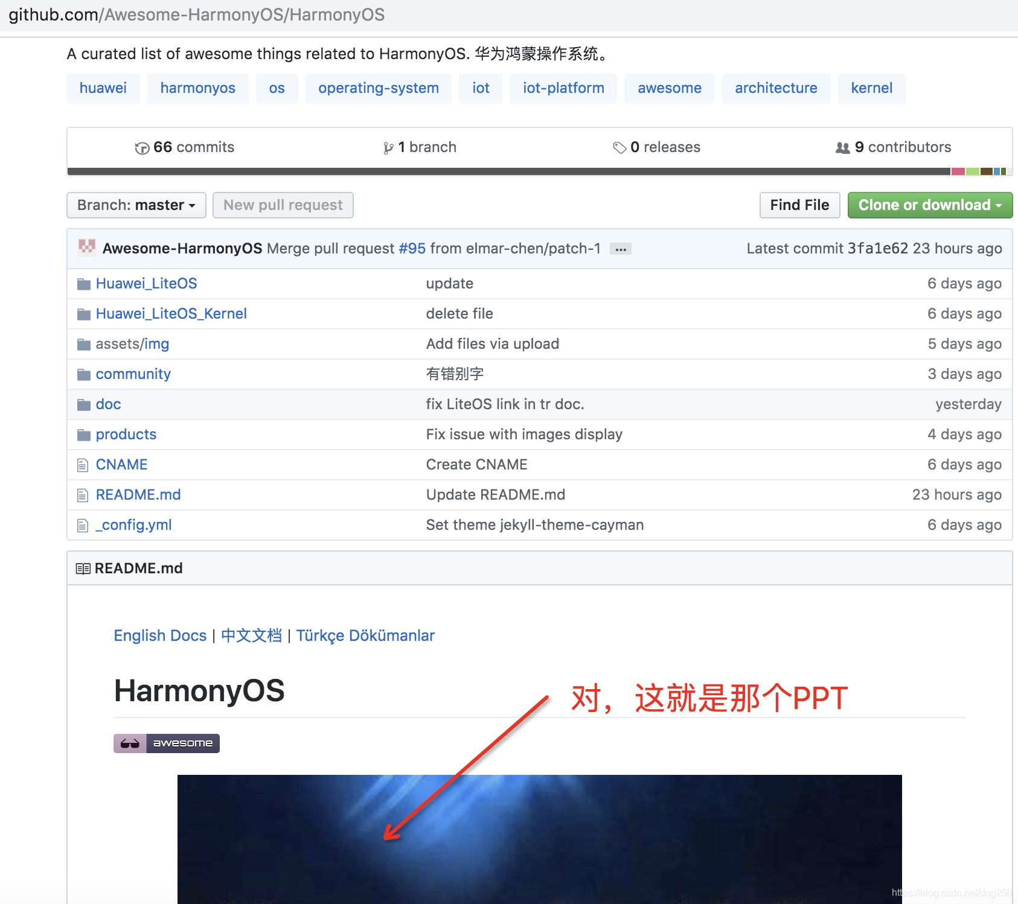
Task: Click the Find File button
Action: click(x=799, y=205)
